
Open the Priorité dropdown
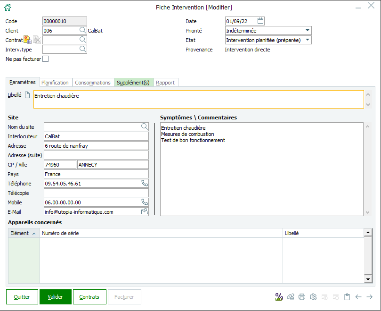point(308,30)
